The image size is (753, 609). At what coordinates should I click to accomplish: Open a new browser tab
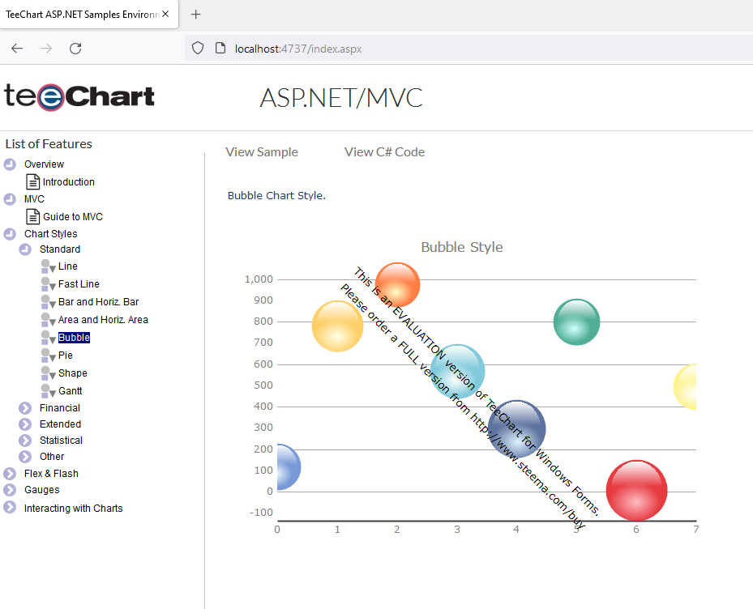pos(195,15)
